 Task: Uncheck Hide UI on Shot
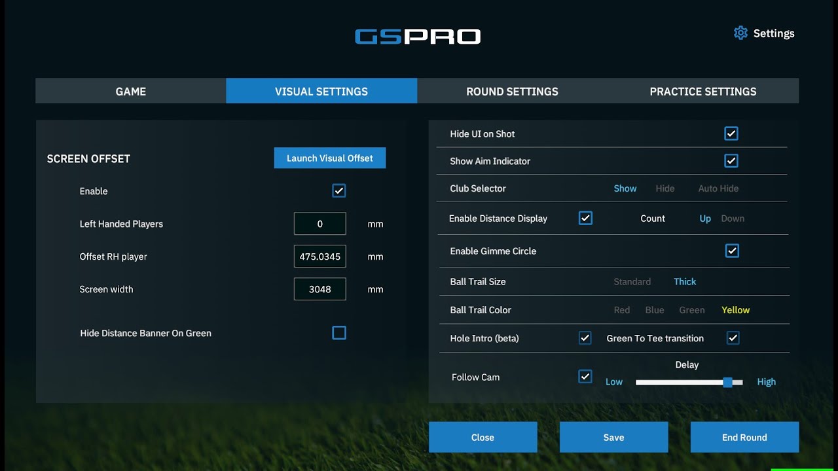coord(731,133)
